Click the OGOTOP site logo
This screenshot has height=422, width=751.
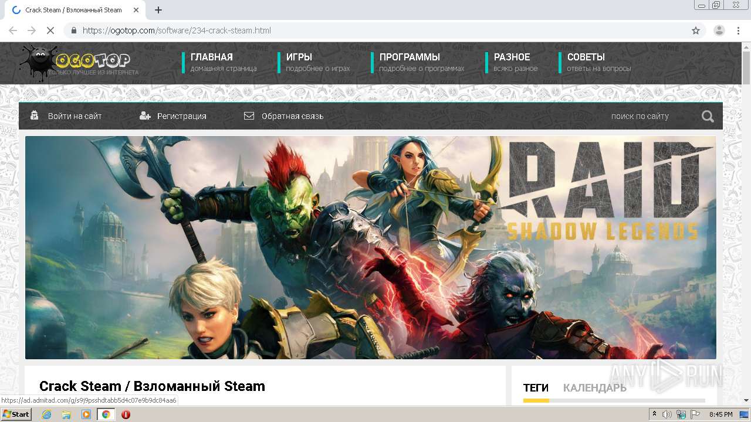click(x=79, y=62)
